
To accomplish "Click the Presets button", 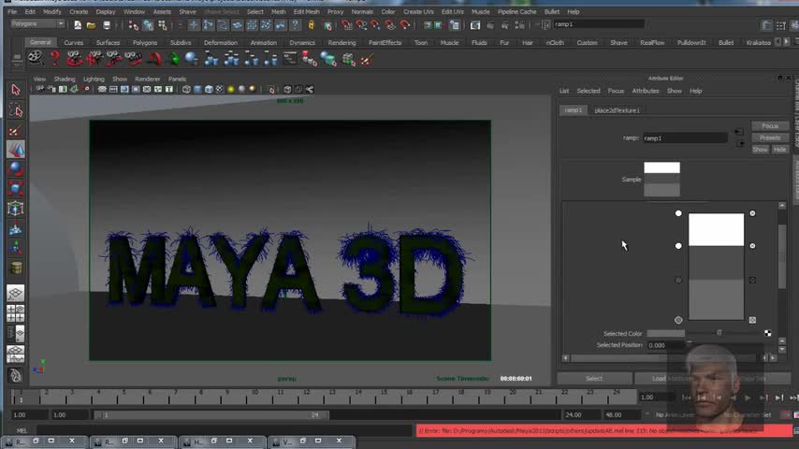I will click(769, 138).
